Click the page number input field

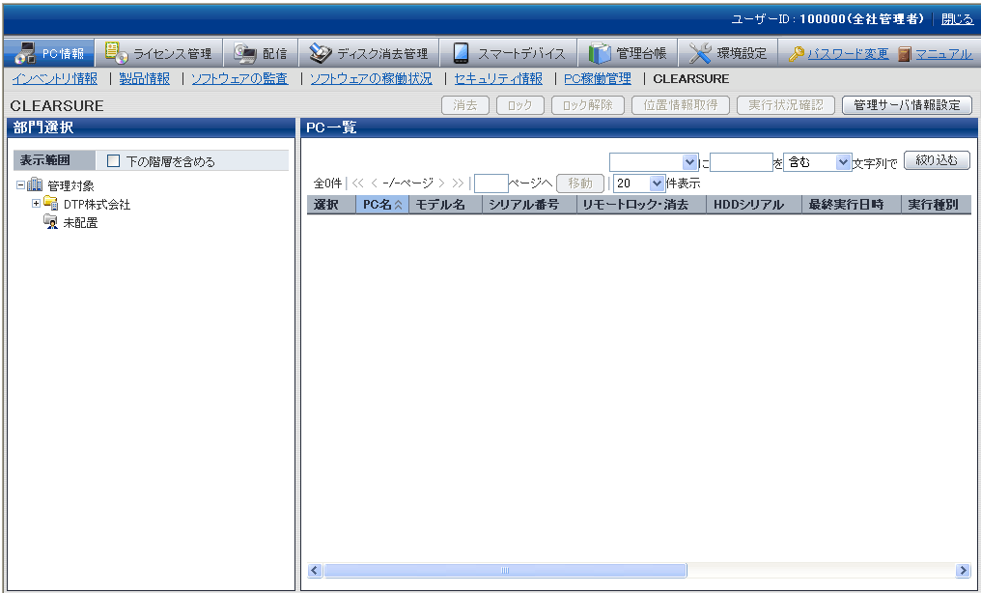(x=490, y=183)
